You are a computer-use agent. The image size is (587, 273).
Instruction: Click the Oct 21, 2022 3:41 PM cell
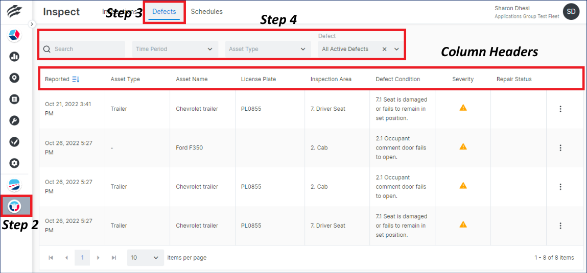68,109
